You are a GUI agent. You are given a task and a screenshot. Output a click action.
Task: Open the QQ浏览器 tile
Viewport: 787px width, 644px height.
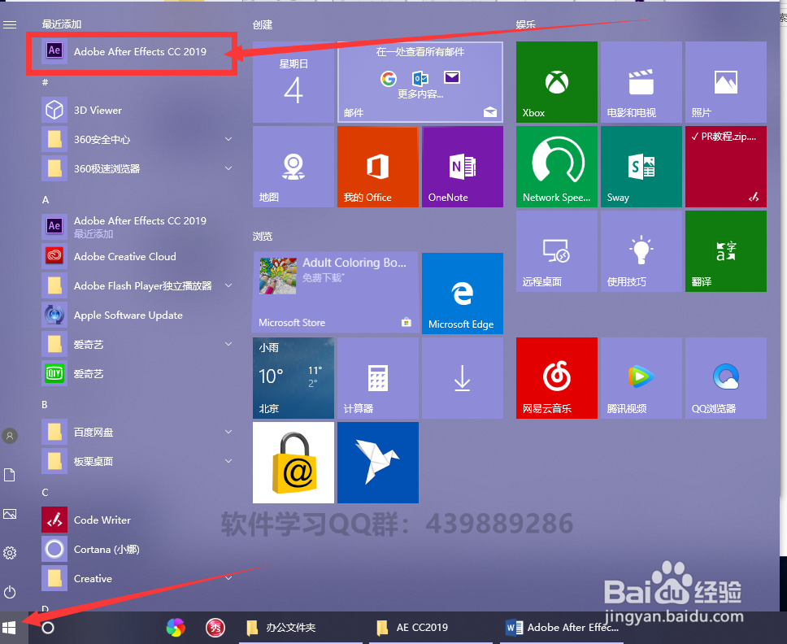[726, 378]
